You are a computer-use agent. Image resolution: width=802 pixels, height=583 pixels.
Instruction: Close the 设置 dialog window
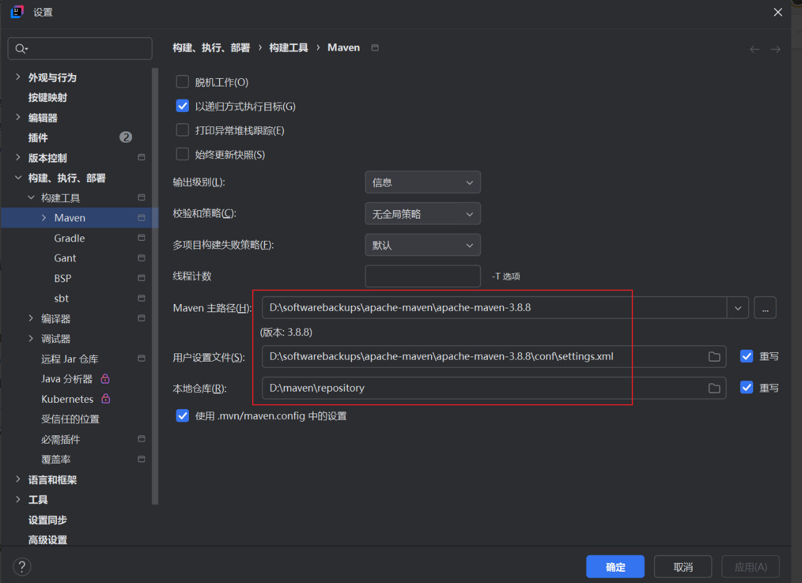[x=778, y=12]
